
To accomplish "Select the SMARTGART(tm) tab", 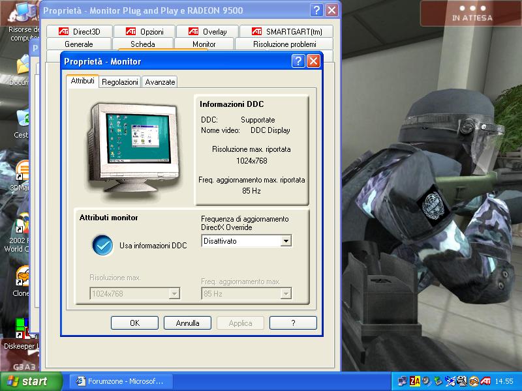I will pyautogui.click(x=286, y=31).
